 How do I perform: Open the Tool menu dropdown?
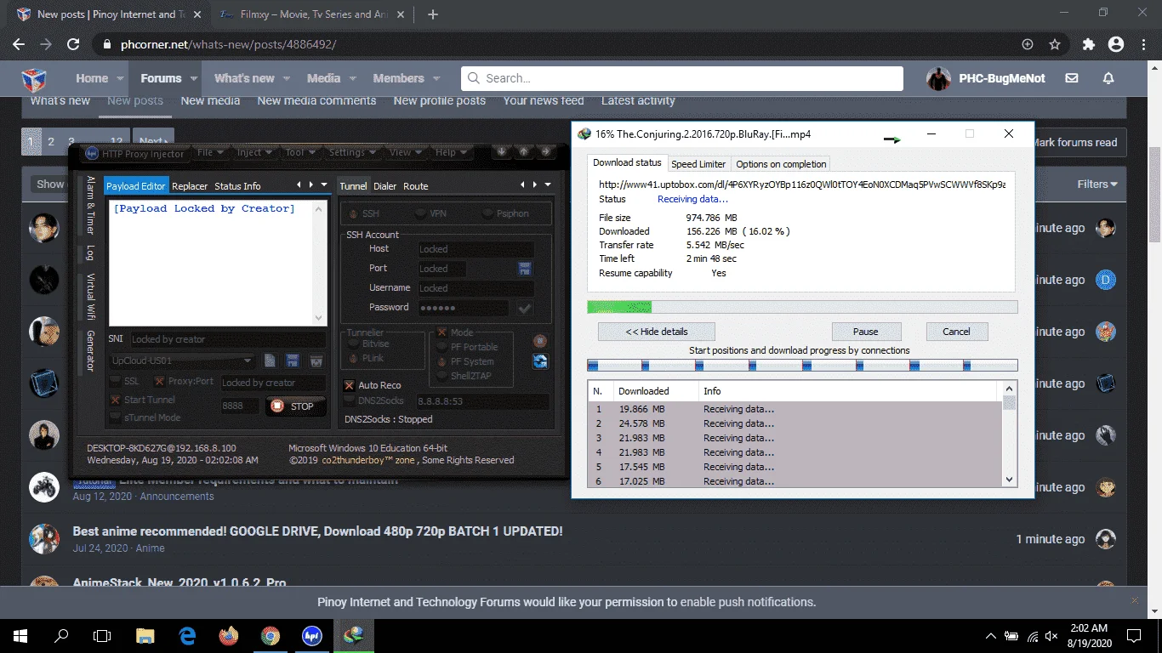pos(300,152)
